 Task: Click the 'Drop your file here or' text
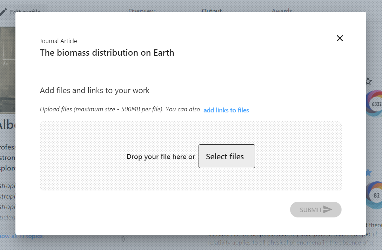161,157
